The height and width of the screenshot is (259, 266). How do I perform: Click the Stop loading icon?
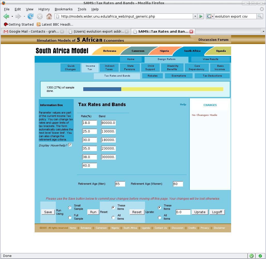[39, 16]
